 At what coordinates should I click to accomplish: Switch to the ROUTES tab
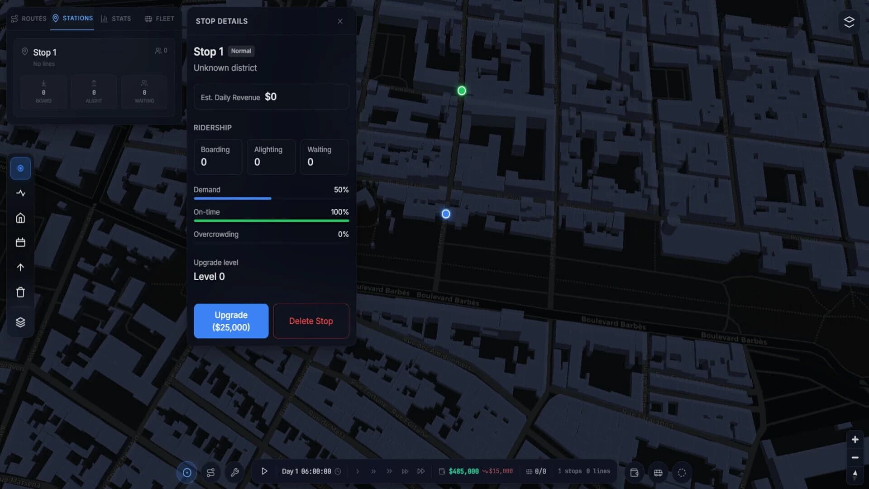[29, 19]
